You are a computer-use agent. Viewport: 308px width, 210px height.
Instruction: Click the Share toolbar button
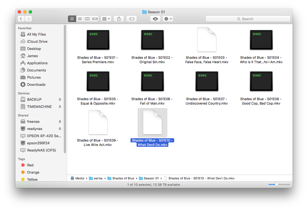119,19
